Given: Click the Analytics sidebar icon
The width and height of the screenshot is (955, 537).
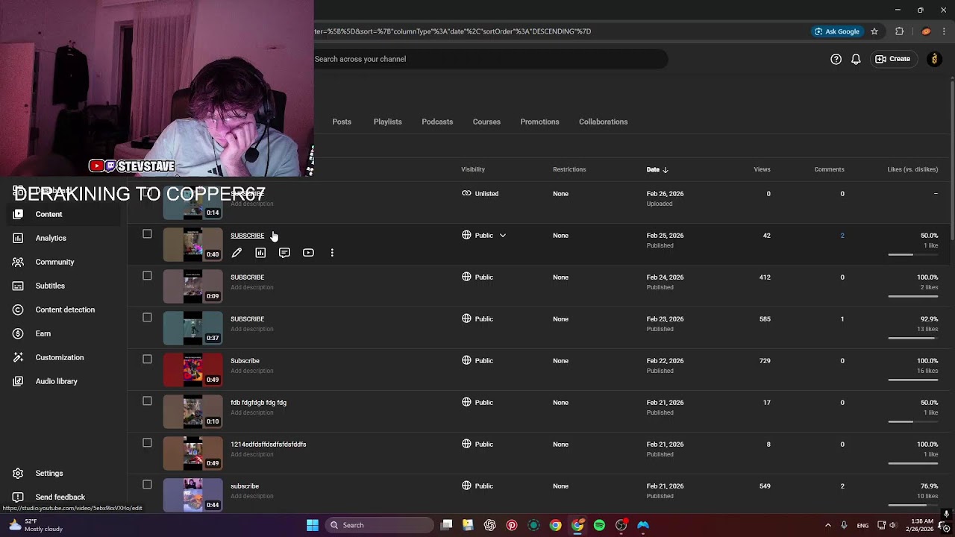Looking at the screenshot, I should (x=18, y=238).
